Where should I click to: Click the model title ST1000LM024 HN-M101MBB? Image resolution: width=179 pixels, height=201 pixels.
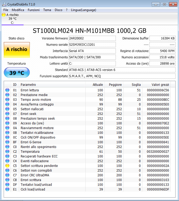(x=74, y=31)
